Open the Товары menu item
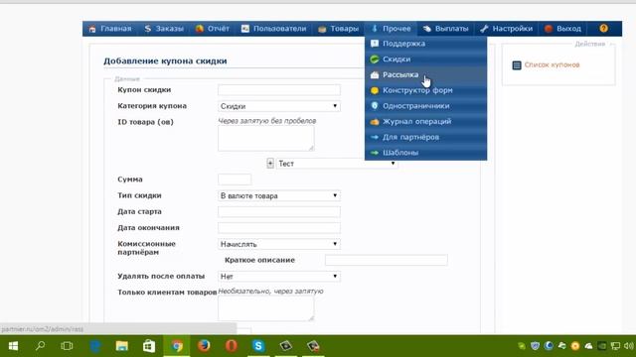This screenshot has width=636, height=357. pyautogui.click(x=338, y=29)
